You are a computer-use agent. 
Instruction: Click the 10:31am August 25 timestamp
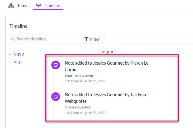(x=85, y=113)
